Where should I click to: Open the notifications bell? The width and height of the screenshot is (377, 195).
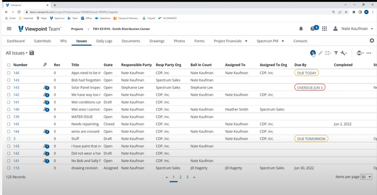pyautogui.click(x=301, y=29)
